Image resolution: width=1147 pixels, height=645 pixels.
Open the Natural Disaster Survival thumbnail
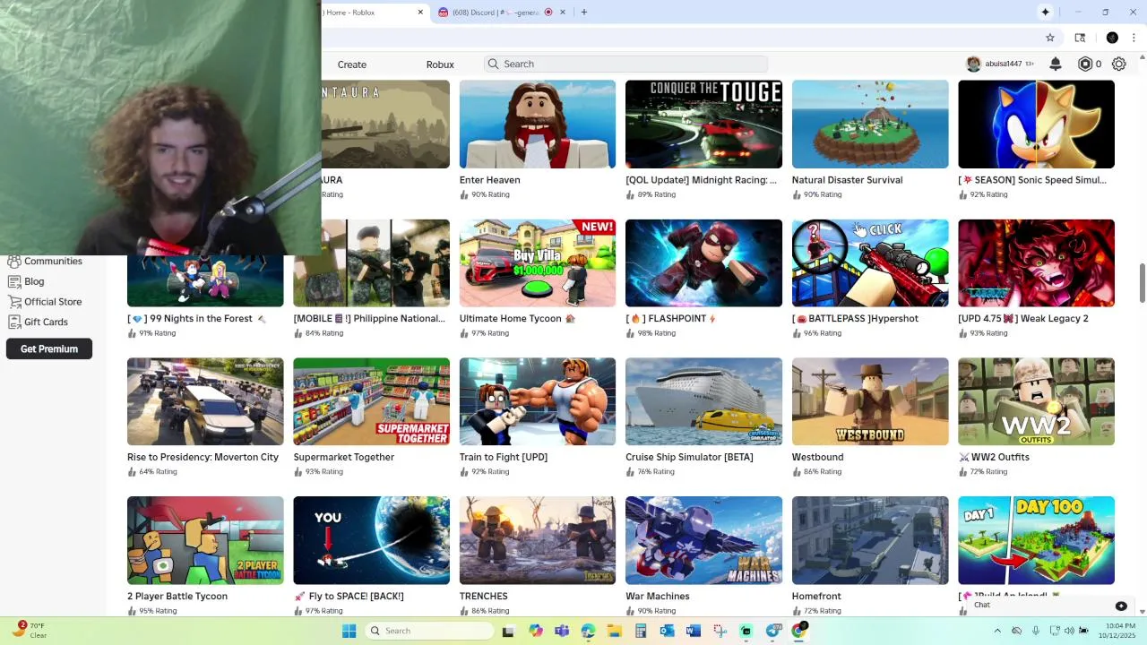870,125
